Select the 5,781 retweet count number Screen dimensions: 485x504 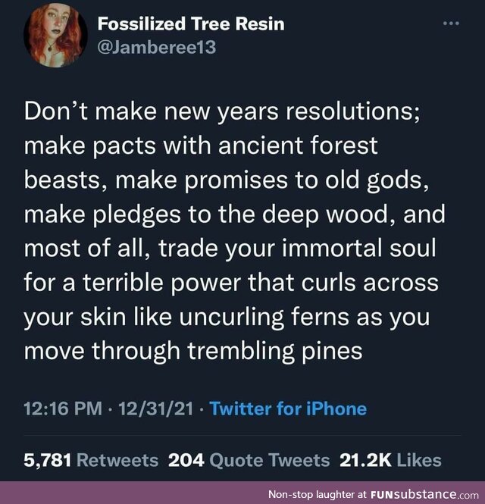[47, 460]
